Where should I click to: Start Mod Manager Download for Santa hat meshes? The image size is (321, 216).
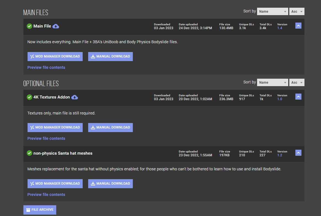coord(55,184)
